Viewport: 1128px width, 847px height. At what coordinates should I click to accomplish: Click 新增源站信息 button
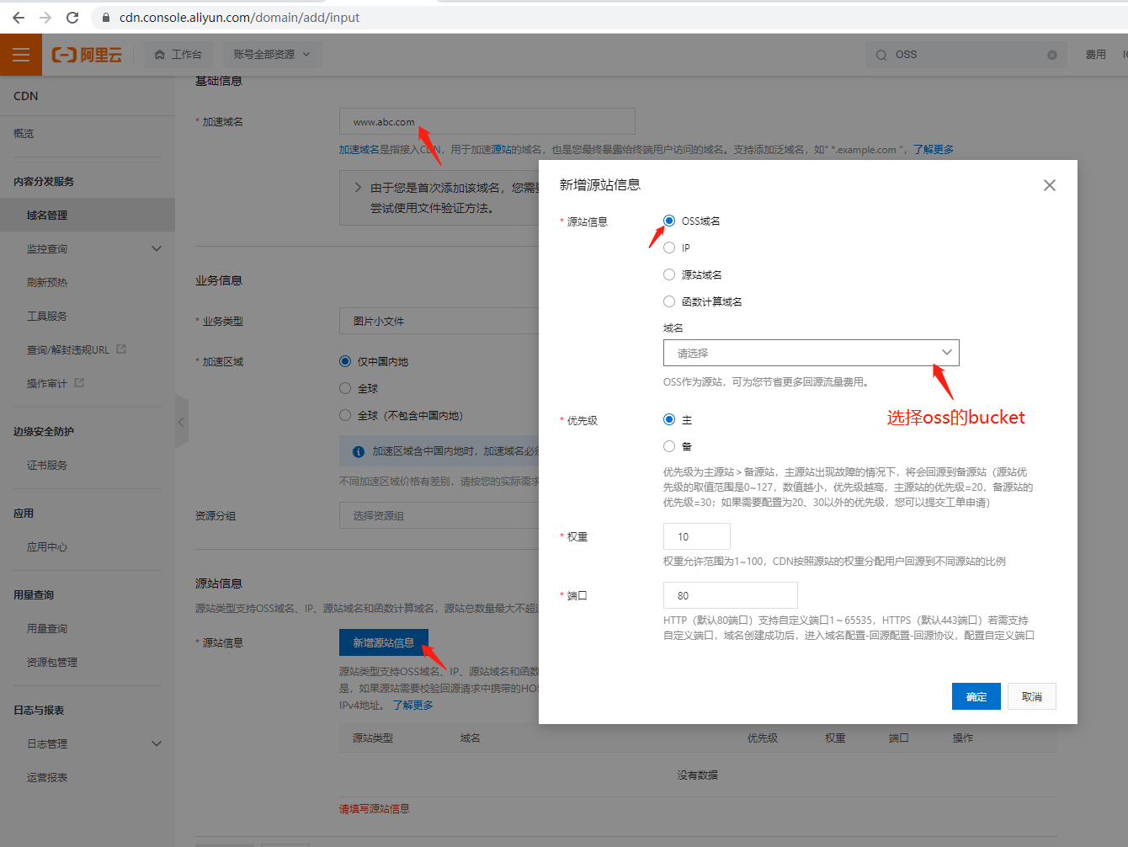[383, 642]
